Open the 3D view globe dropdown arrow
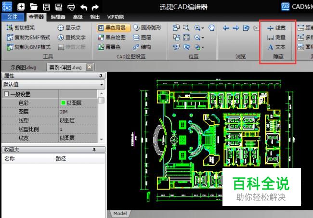313x218 pixels. 203,48
